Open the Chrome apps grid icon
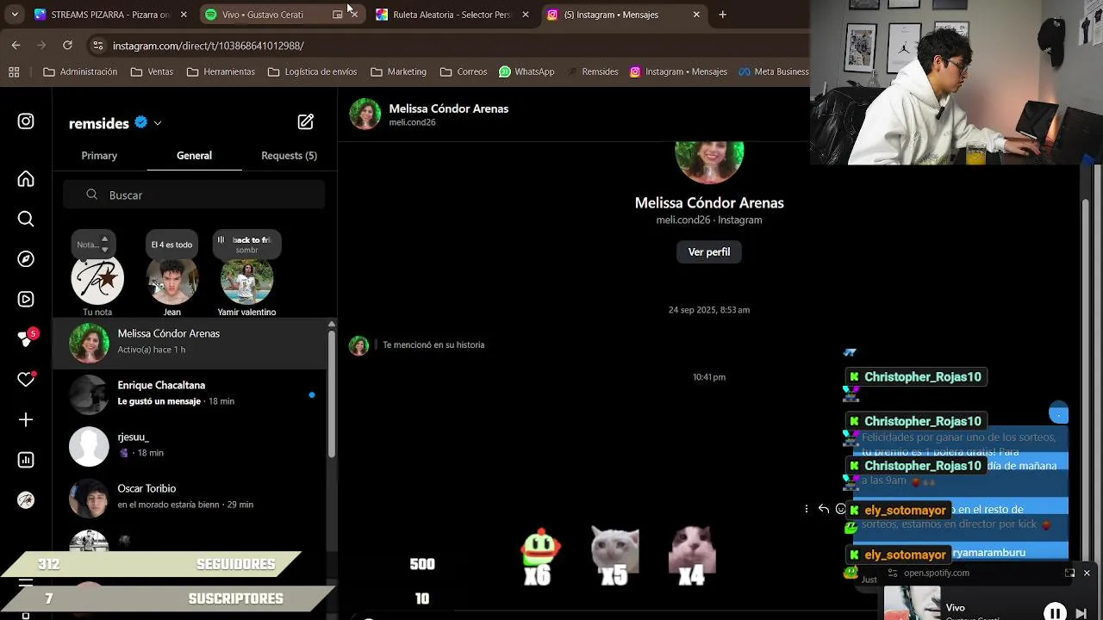1103x620 pixels. point(14,72)
